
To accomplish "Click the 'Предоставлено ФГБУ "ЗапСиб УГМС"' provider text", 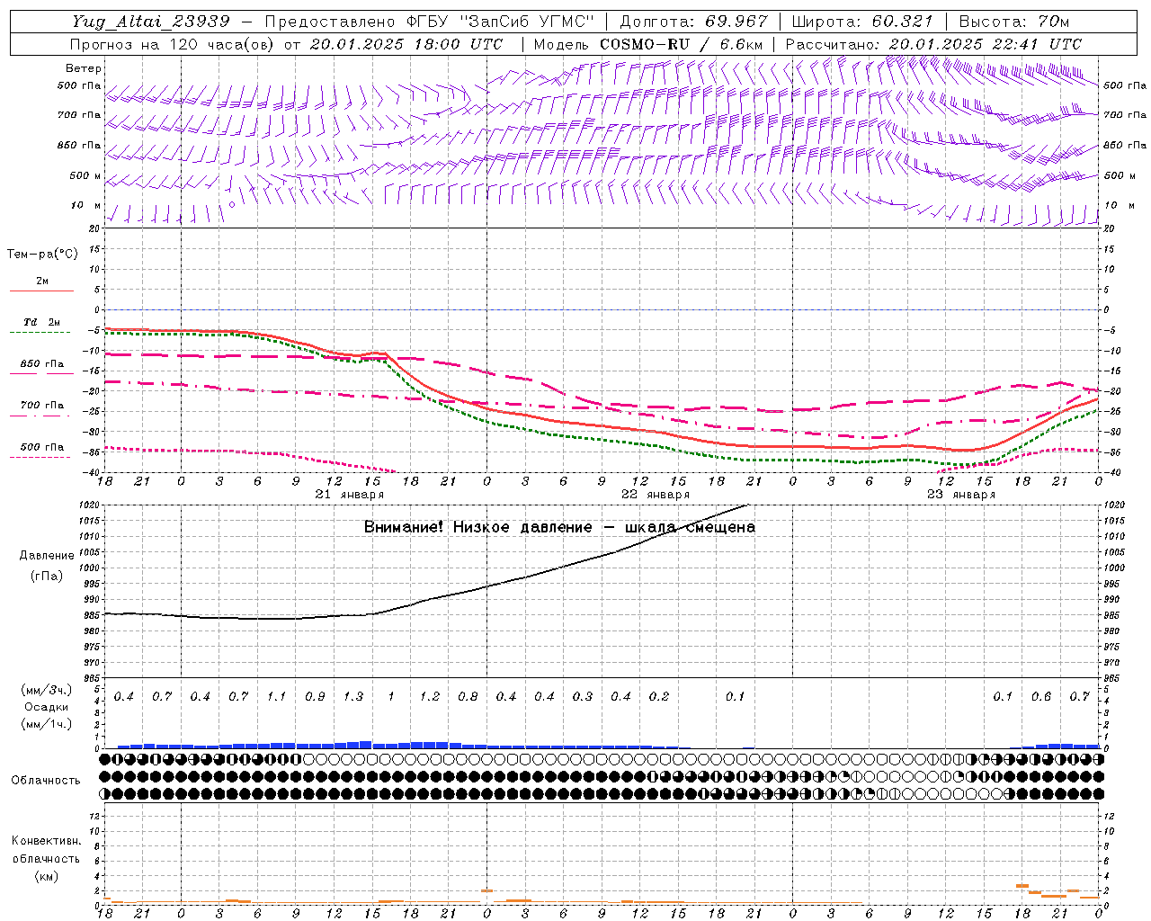I will coord(430,22).
